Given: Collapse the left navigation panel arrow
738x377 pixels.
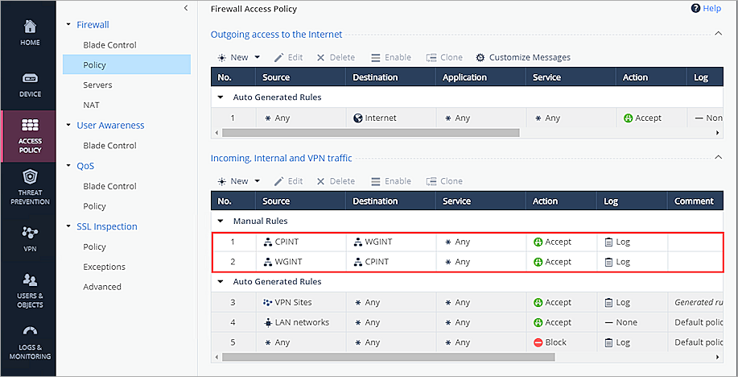Looking at the screenshot, I should (186, 8).
